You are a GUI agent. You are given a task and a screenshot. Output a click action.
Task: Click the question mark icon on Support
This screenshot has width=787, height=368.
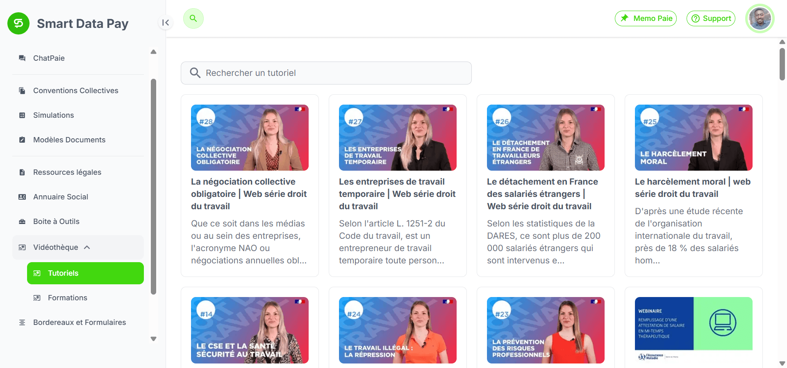[695, 18]
